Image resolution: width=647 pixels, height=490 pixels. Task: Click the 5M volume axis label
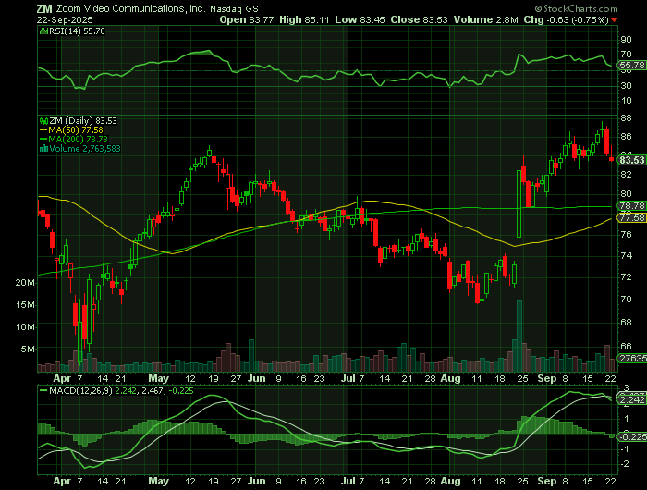tap(29, 349)
